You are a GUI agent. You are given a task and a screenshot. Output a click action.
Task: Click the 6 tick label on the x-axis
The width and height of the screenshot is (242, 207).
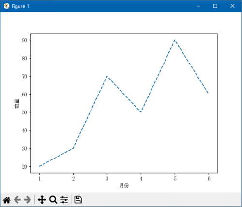[209, 179]
